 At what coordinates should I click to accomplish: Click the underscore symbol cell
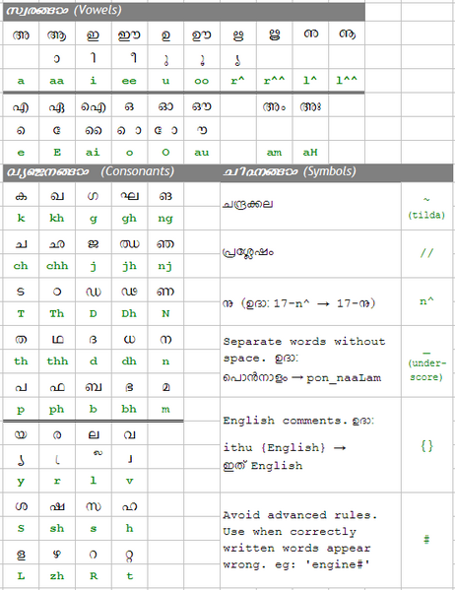426,361
